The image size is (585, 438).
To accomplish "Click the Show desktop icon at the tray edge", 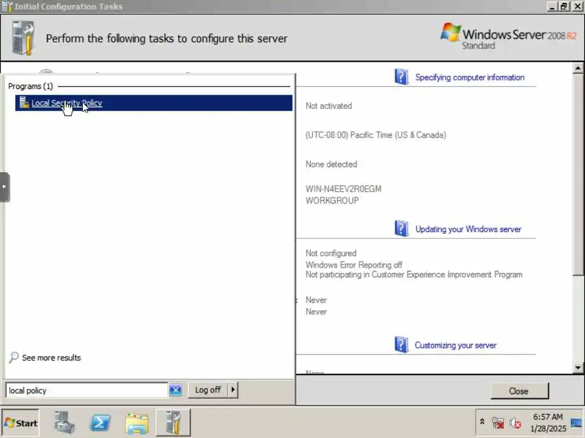I will point(576,423).
